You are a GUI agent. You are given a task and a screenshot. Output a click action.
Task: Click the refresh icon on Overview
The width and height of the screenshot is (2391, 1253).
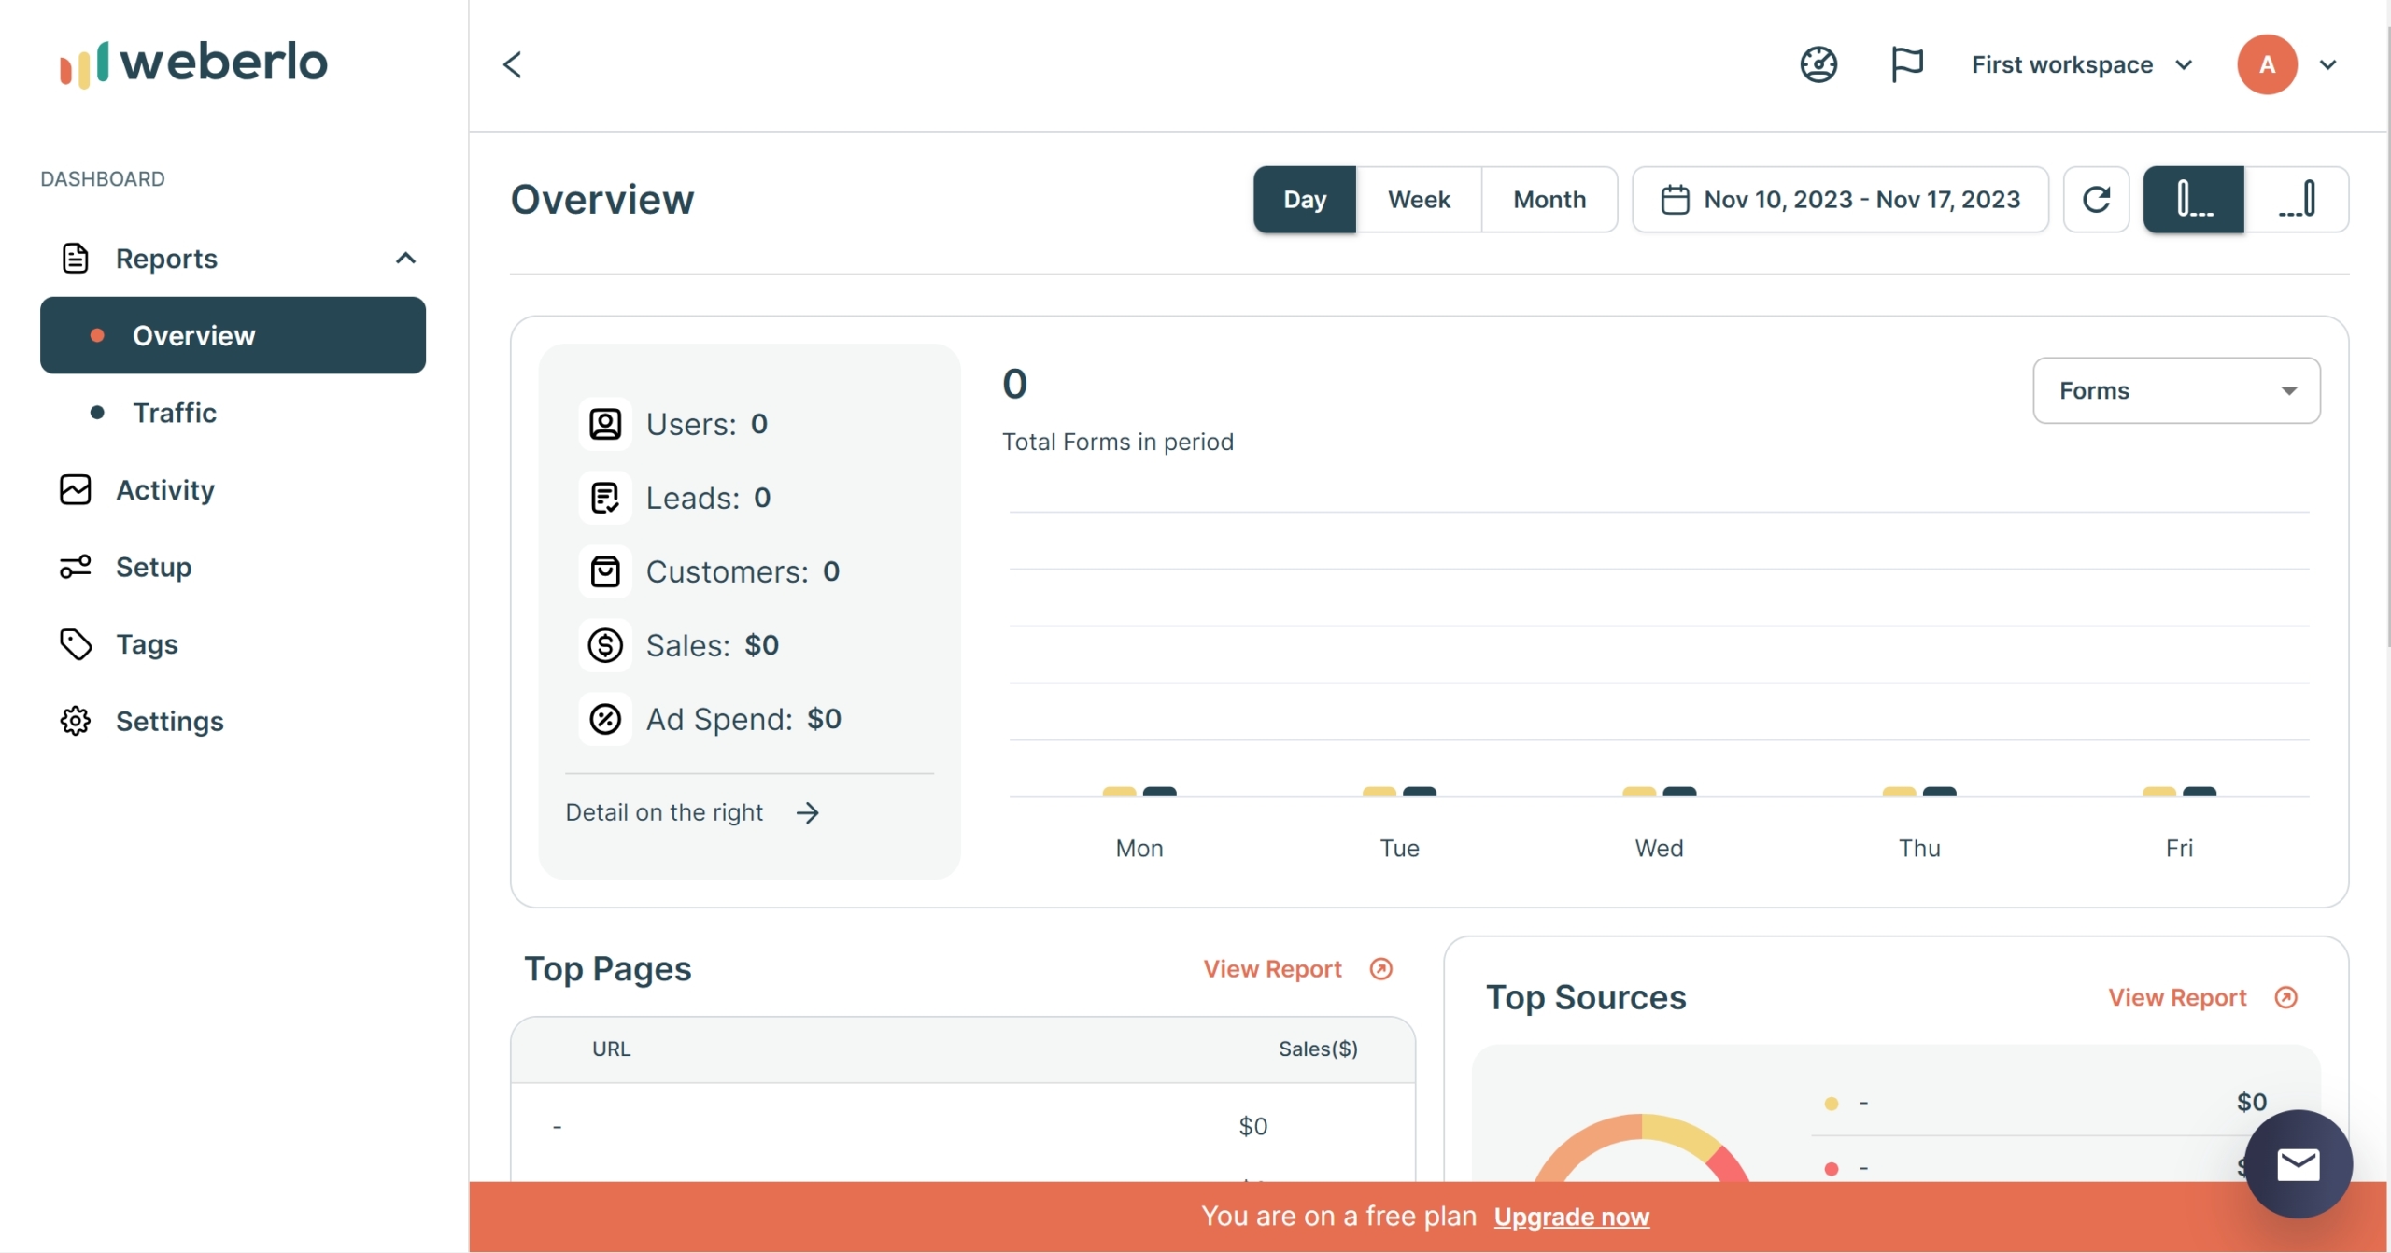click(x=2095, y=198)
